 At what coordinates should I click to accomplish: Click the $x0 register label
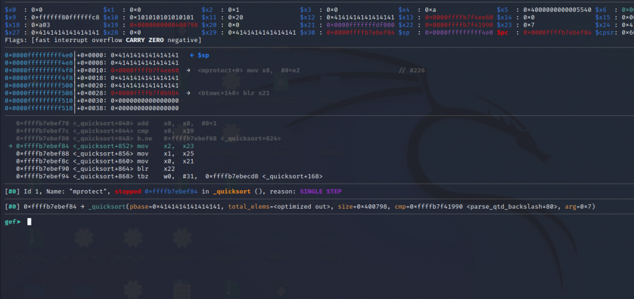coord(11,10)
